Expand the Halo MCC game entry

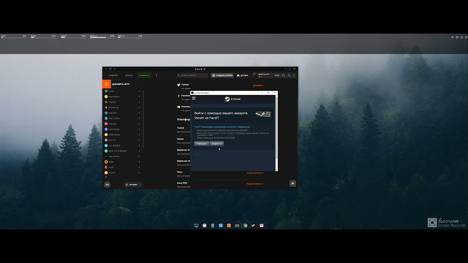click(139, 113)
